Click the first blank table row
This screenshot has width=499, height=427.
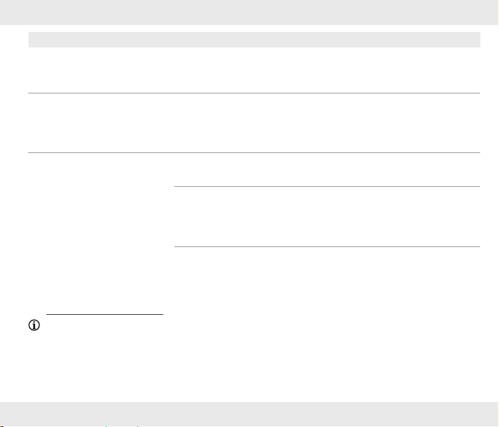tap(254, 70)
